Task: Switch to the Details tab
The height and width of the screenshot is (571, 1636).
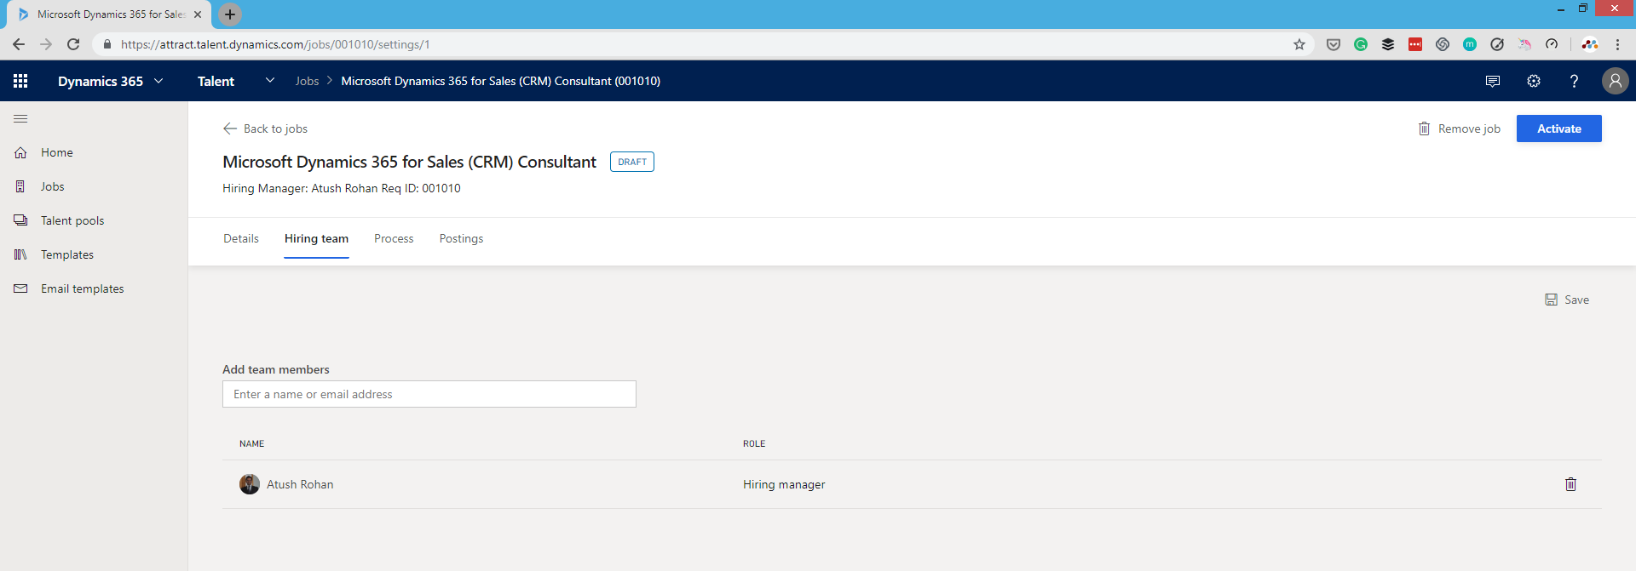Action: tap(241, 239)
